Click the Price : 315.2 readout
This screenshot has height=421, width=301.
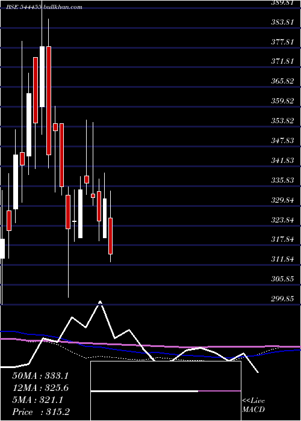[x=41, y=412]
